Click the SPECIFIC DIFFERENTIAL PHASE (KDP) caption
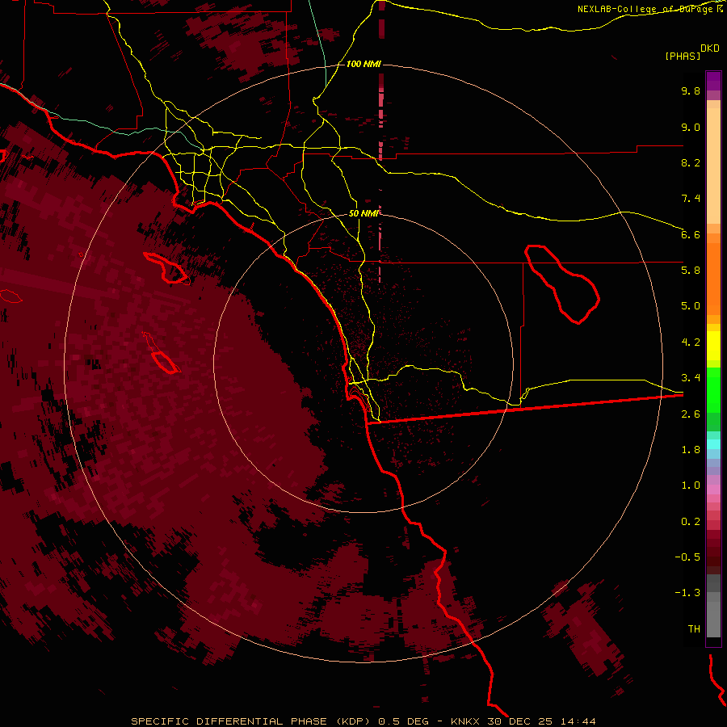 coord(252,721)
